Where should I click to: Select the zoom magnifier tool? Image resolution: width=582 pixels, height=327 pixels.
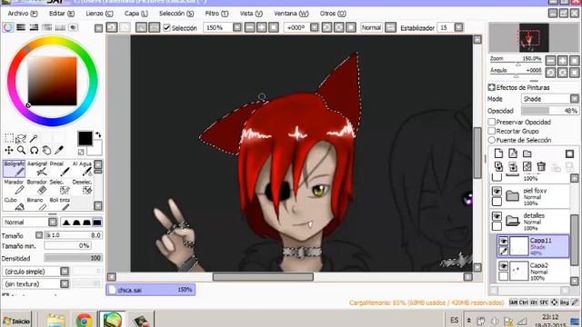click(x=21, y=150)
